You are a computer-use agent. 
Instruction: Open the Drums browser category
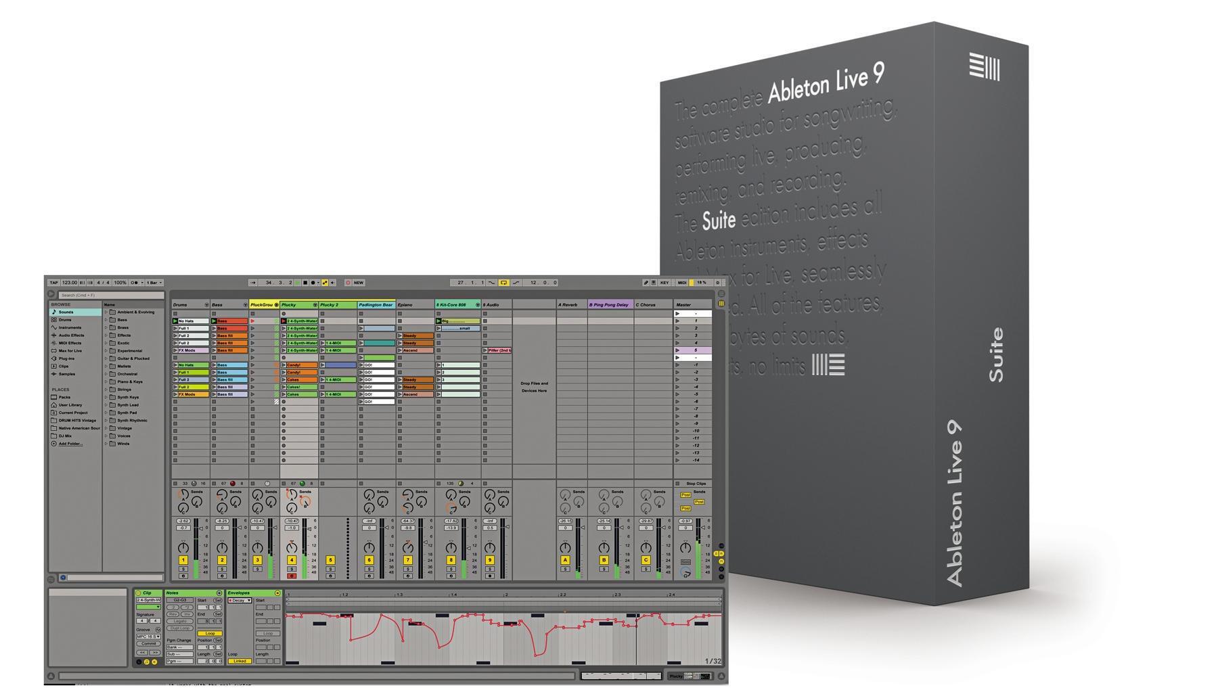coord(66,320)
